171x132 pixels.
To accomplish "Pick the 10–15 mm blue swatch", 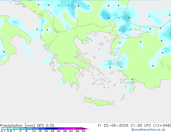I will tap(36, 128).
